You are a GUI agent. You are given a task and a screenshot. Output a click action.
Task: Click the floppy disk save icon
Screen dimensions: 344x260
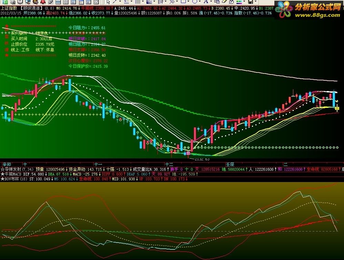[x=251, y=2]
